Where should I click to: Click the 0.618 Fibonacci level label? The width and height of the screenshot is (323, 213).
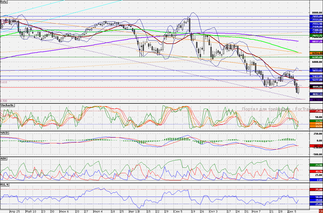click(x=4, y=82)
